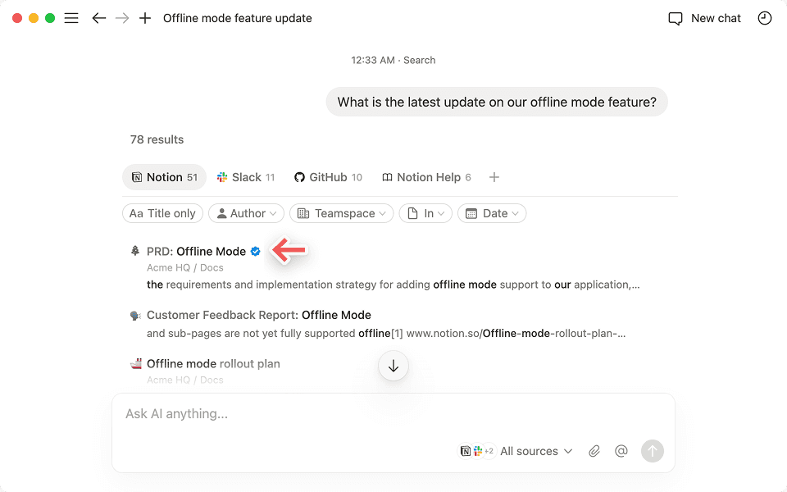787x492 pixels.
Task: Click the history clock icon
Action: coord(765,17)
